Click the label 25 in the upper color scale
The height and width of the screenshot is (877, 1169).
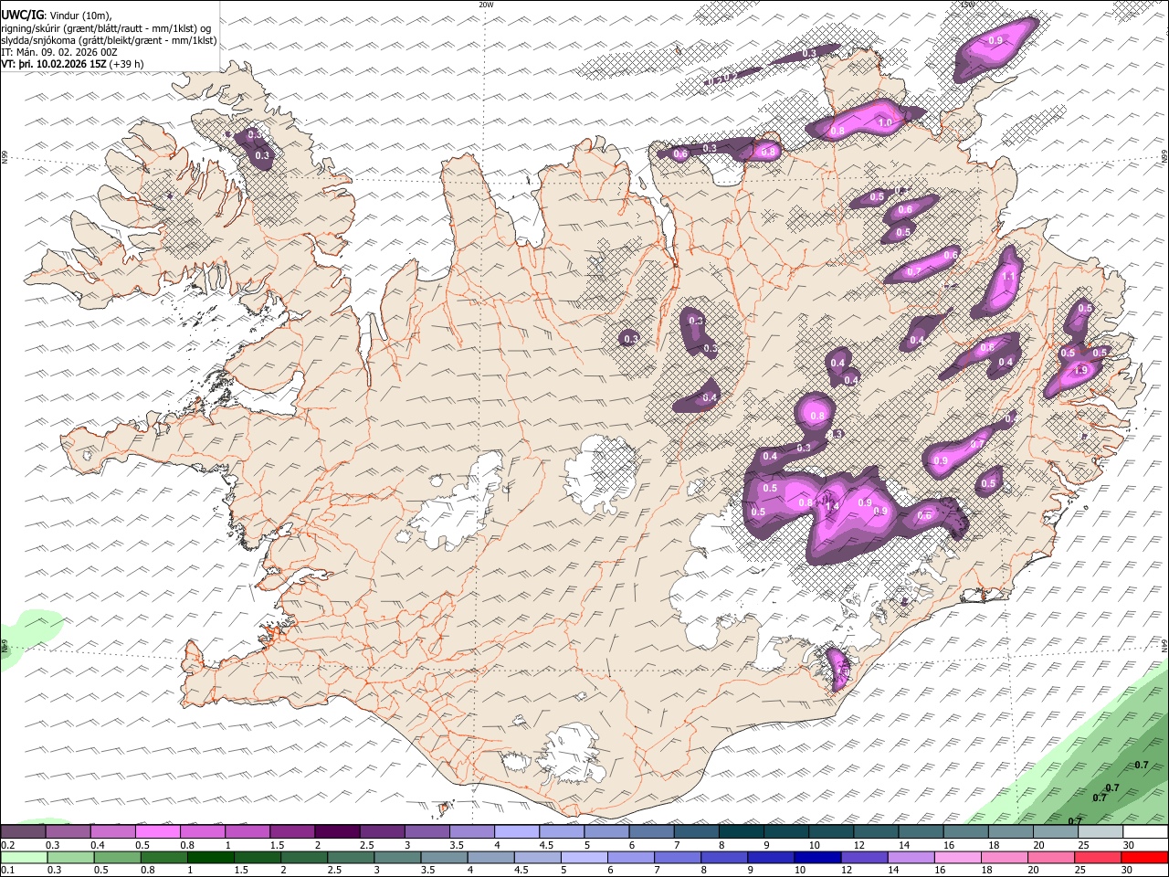point(1083,845)
